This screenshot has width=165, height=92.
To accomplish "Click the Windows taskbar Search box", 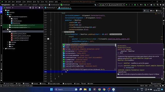I will [x=66, y=89].
